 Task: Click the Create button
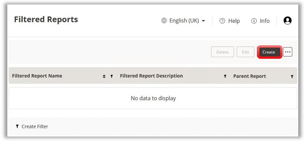(x=269, y=52)
